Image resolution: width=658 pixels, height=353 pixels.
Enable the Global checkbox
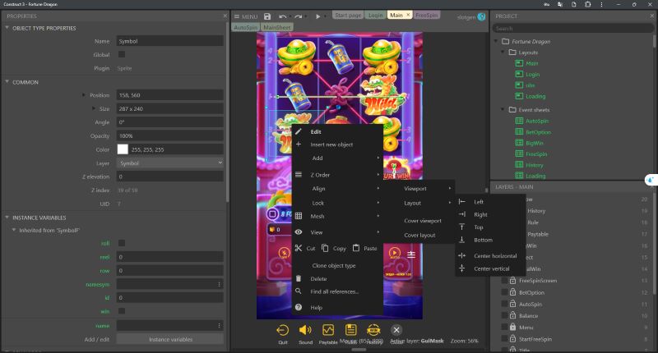pos(122,54)
